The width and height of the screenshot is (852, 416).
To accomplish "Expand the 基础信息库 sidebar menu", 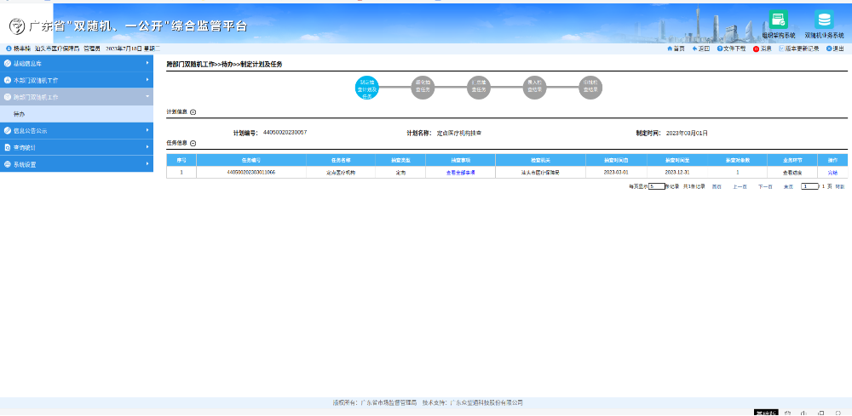I will (x=77, y=63).
